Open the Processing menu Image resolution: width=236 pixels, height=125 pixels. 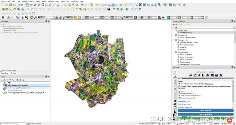tap(74, 2)
